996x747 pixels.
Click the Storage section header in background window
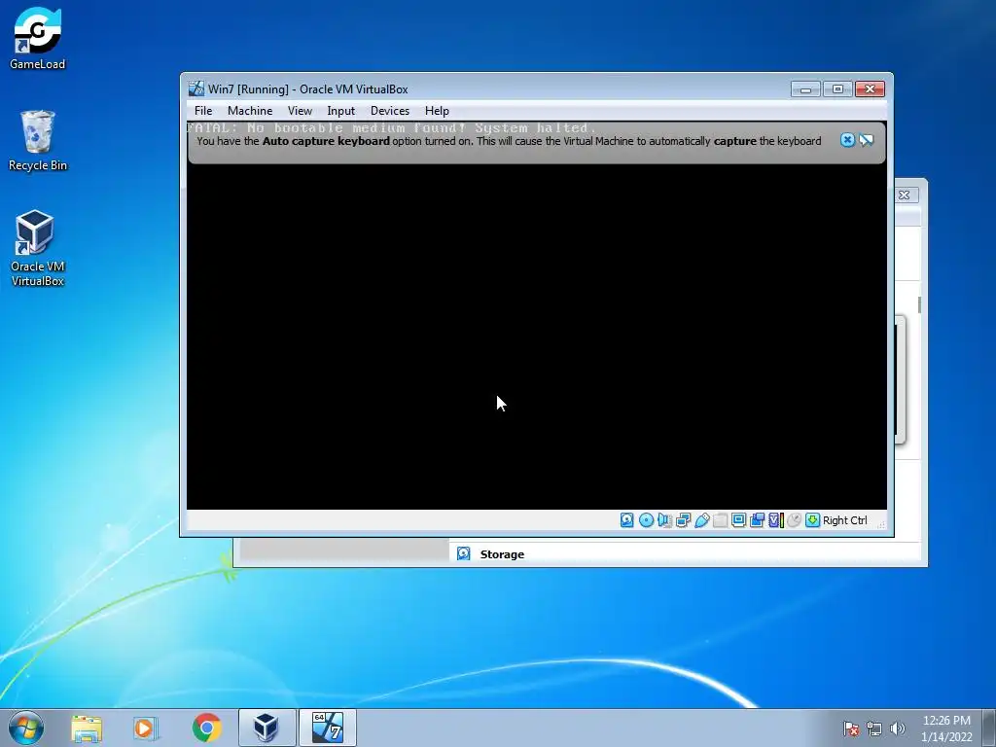click(502, 554)
